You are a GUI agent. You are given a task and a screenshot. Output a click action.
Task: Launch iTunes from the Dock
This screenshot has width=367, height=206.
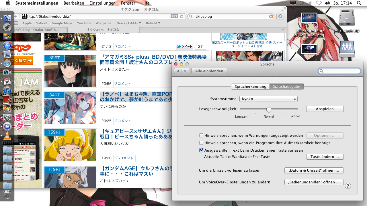click(x=7, y=91)
